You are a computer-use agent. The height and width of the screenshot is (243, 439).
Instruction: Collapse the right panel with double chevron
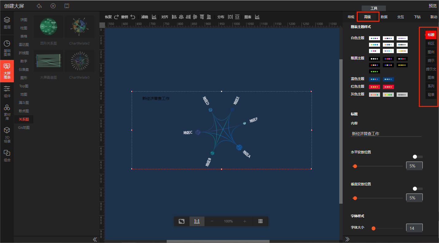(x=348, y=239)
